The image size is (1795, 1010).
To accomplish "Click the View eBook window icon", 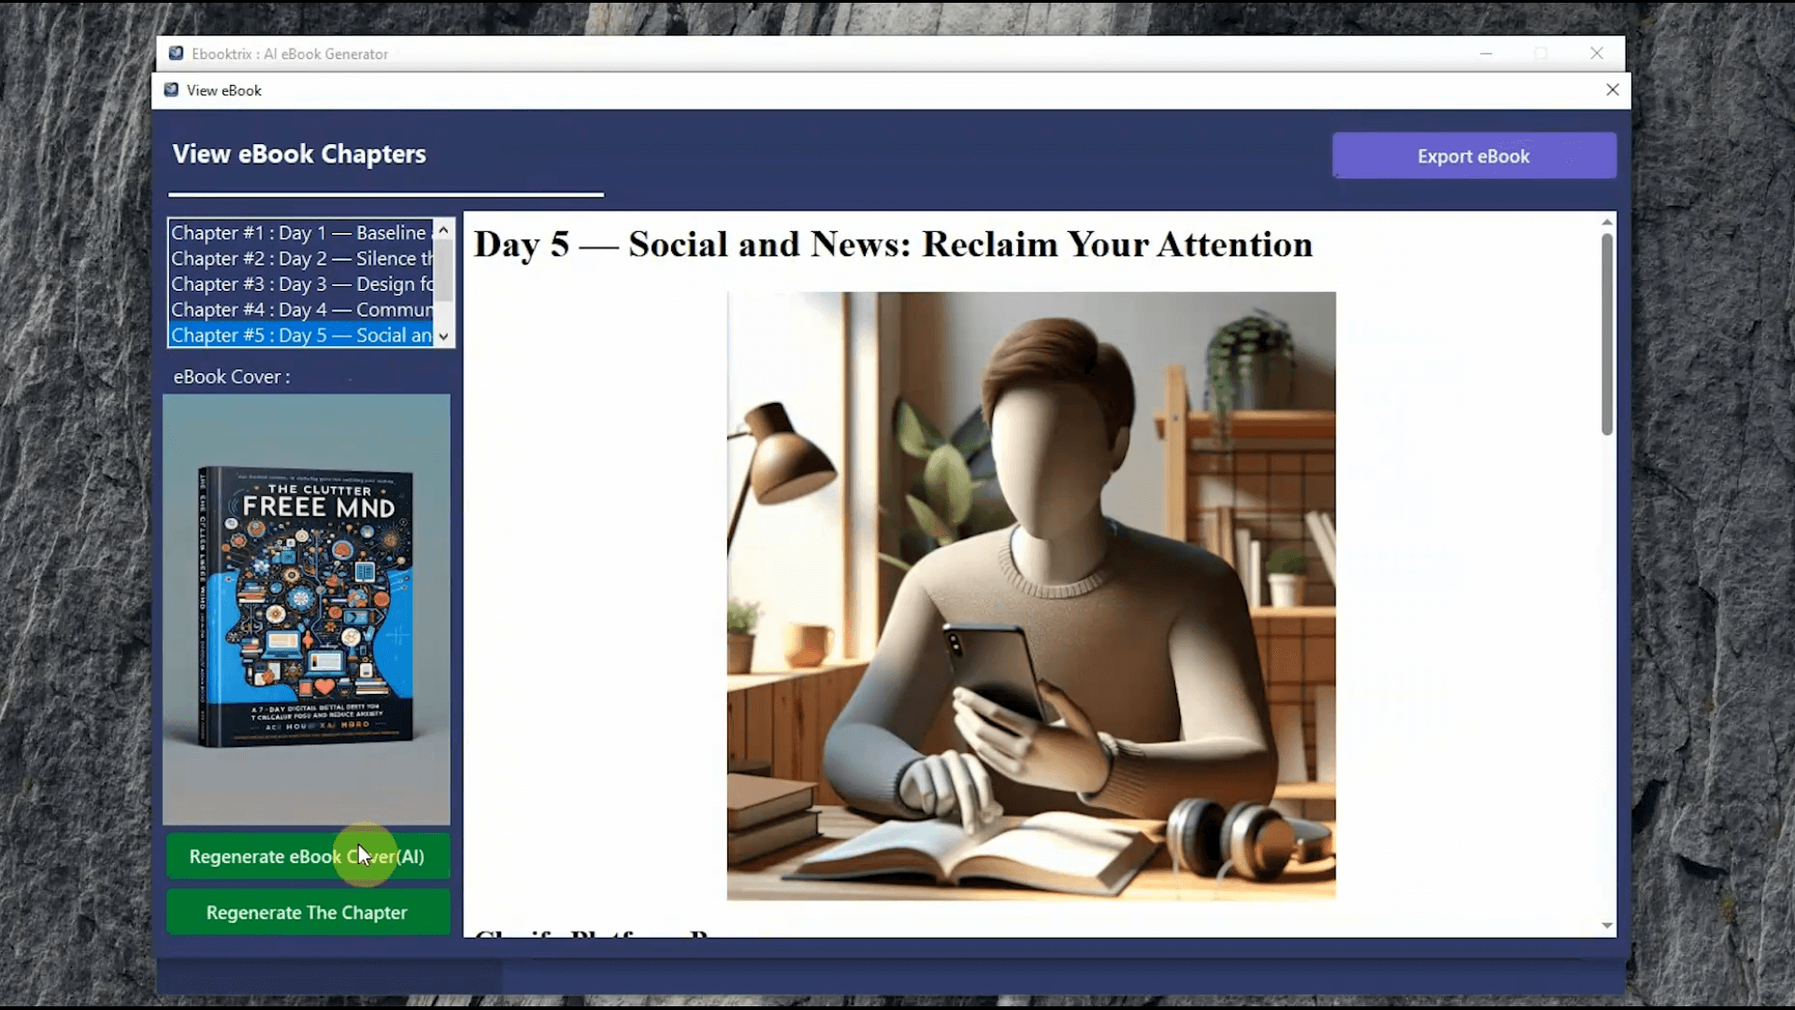I will [170, 90].
